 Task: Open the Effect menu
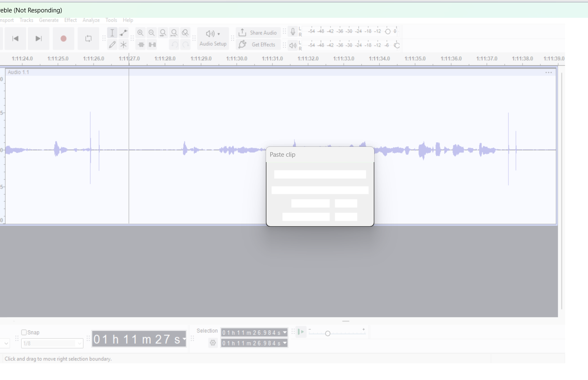point(70,20)
